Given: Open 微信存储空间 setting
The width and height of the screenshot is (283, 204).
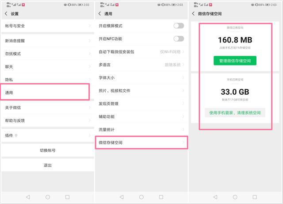Looking at the screenshot, I should pos(141,142).
